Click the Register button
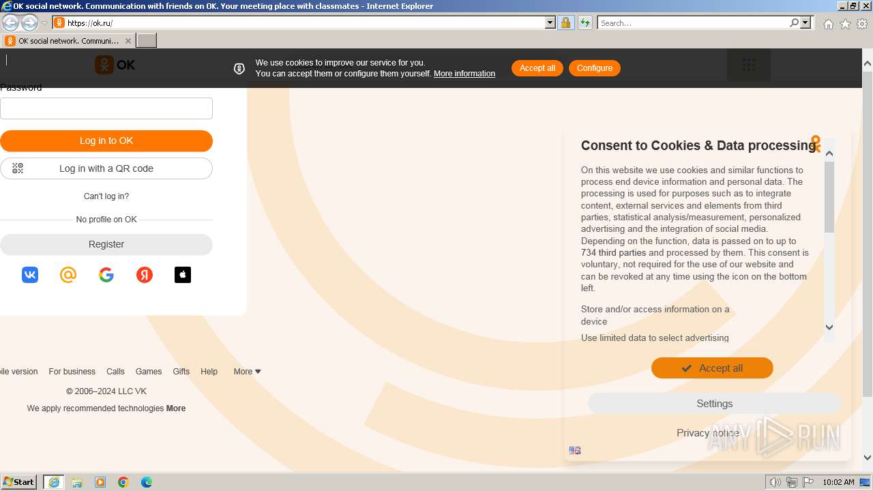The image size is (873, 491). coord(106,244)
